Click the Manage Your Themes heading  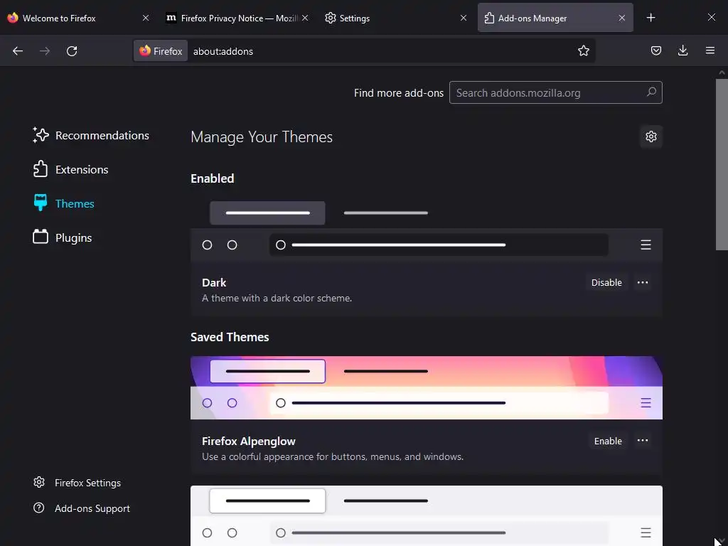(262, 137)
